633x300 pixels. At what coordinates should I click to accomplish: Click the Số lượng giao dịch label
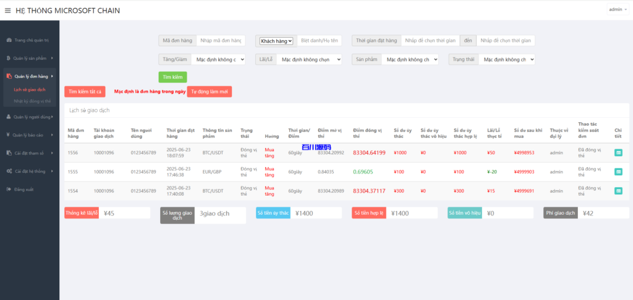click(177, 215)
